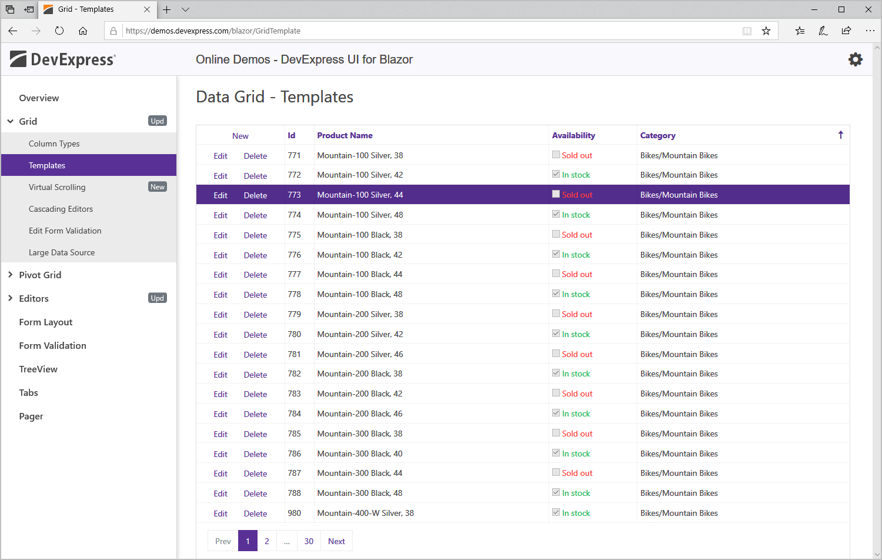882x560 pixels.
Task: Select Cascading Editors in sidebar
Action: 61,209
